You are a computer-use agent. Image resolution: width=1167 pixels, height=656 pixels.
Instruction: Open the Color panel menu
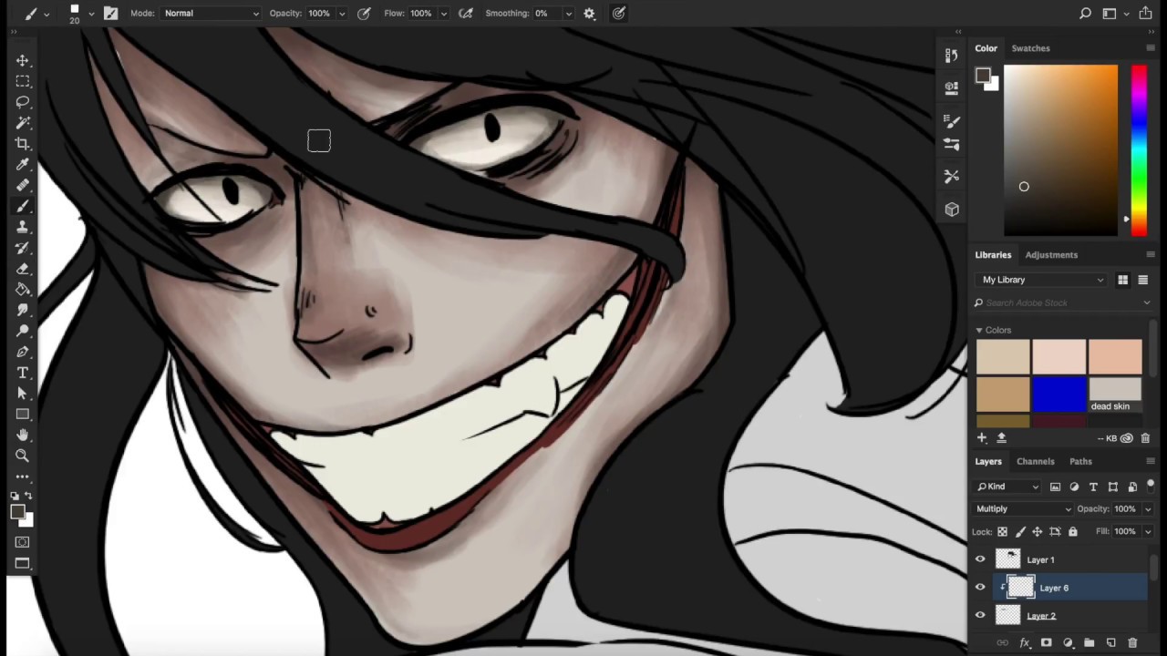click(1151, 47)
